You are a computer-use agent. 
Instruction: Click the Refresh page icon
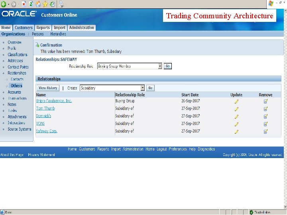coord(31,4)
